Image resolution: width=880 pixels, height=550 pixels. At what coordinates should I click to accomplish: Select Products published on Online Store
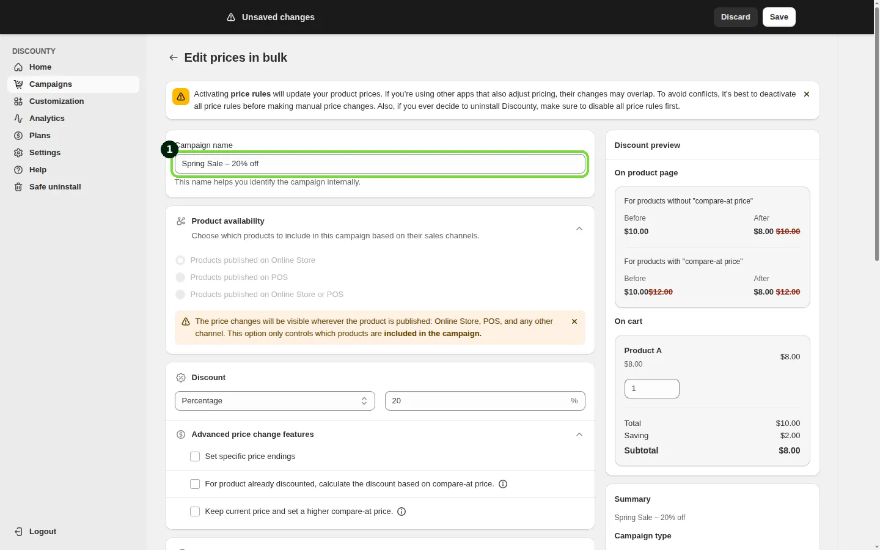tap(180, 260)
